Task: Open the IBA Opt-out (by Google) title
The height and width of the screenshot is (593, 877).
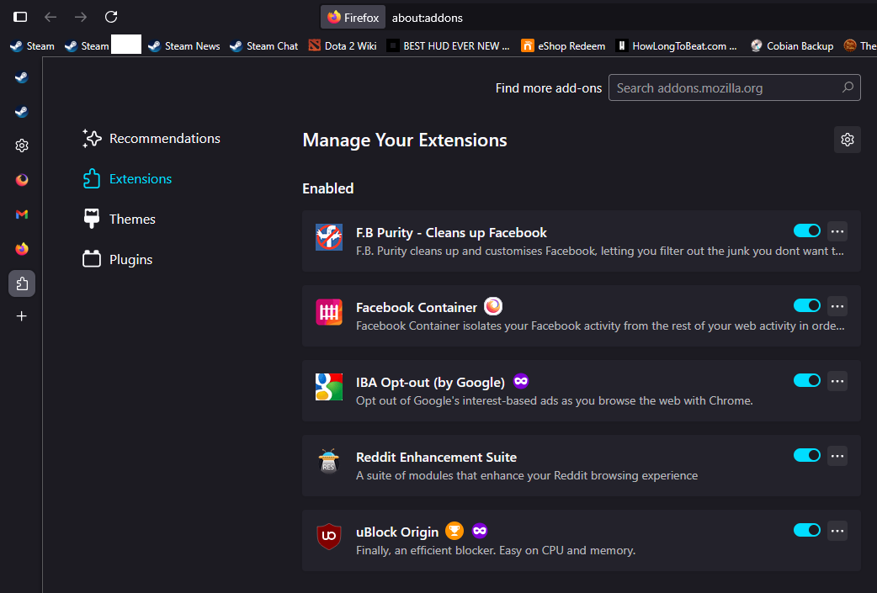Action: click(431, 382)
